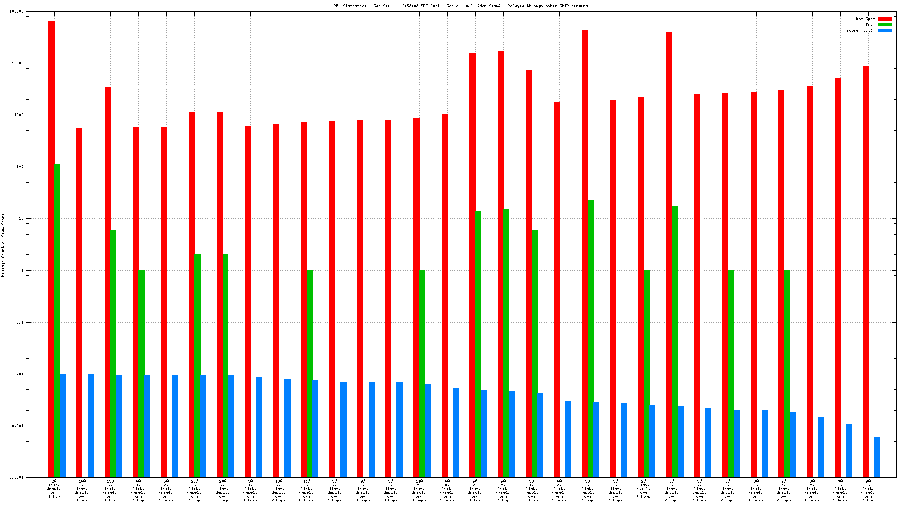Click the '2@ list.dnswl.org 4 hops' x-axis label

coord(644,489)
